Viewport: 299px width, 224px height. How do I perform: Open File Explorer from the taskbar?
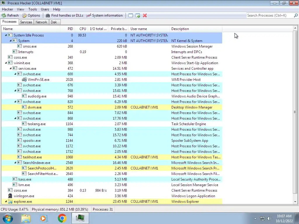click(x=26, y=218)
